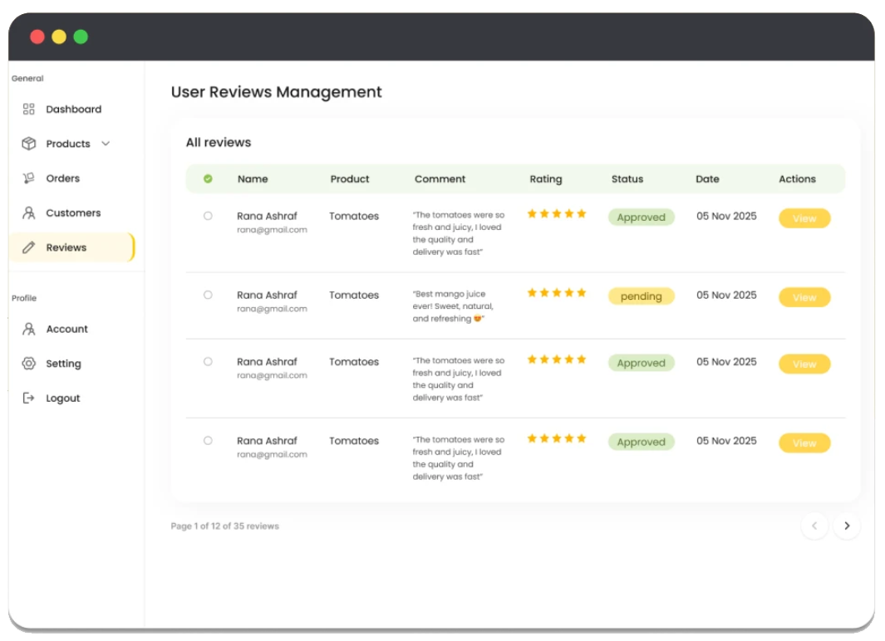Open the Customers menu item
The height and width of the screenshot is (641, 885).
point(73,213)
